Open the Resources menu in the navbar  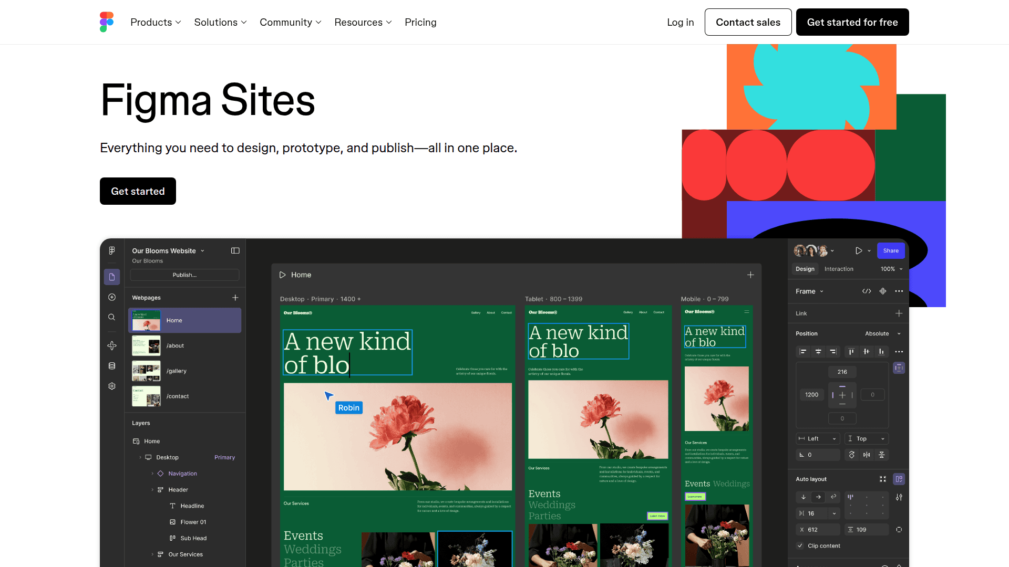pos(363,22)
